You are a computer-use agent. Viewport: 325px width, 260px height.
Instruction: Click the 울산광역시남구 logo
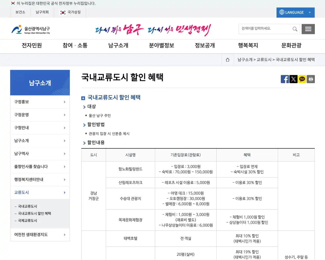coord(30,29)
